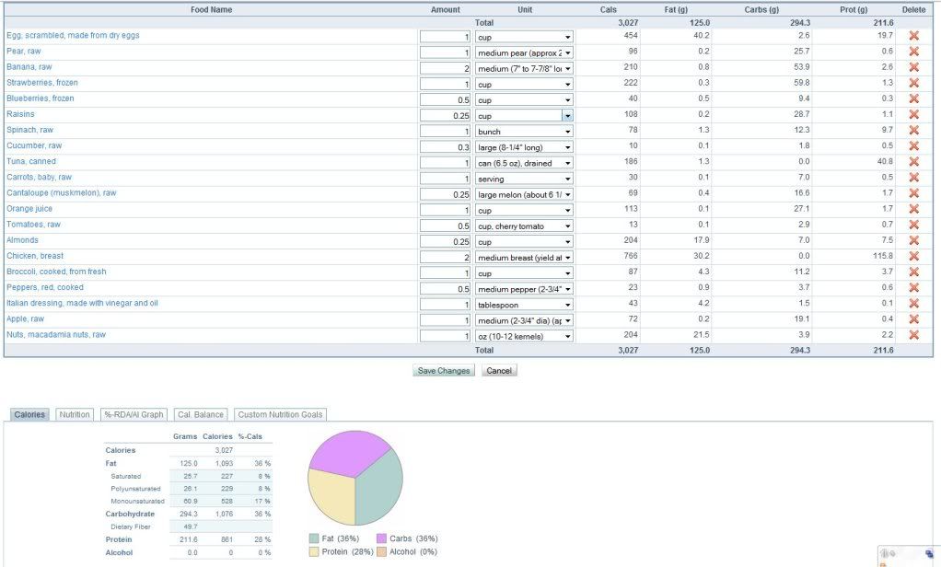
Task: Remove the Blueberries, frozen entry
Action: [x=913, y=99]
